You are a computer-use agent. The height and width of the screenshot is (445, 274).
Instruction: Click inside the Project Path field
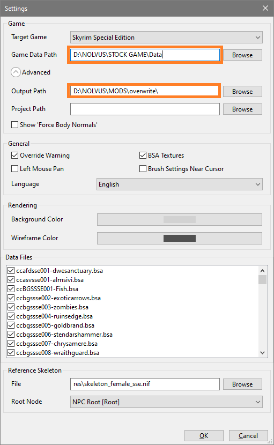click(145, 109)
